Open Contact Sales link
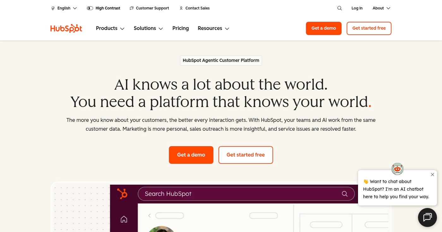Screen dimensions: 442x232 [x=194, y=8]
